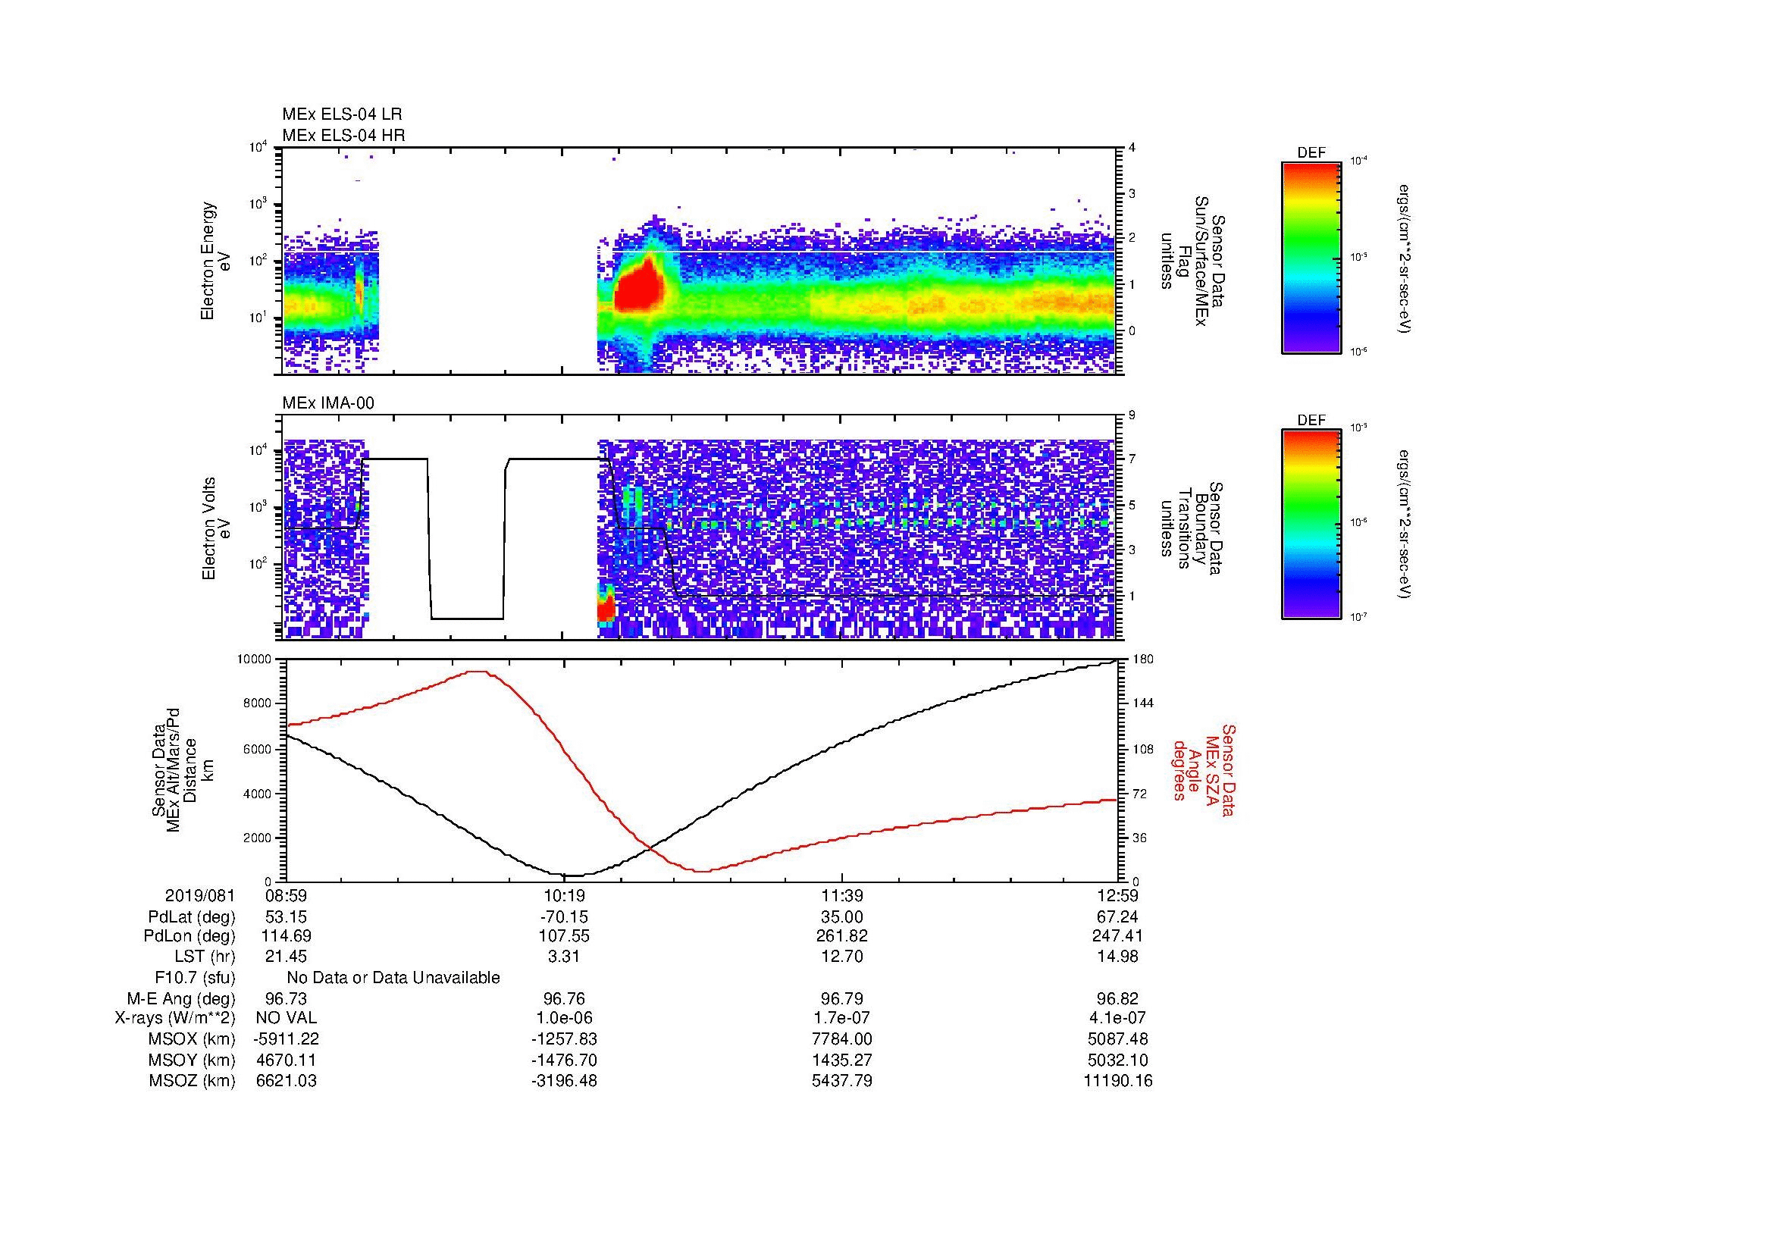Click the 'Electron Volts eV' axis label
This screenshot has width=1773, height=1253.
[x=215, y=528]
